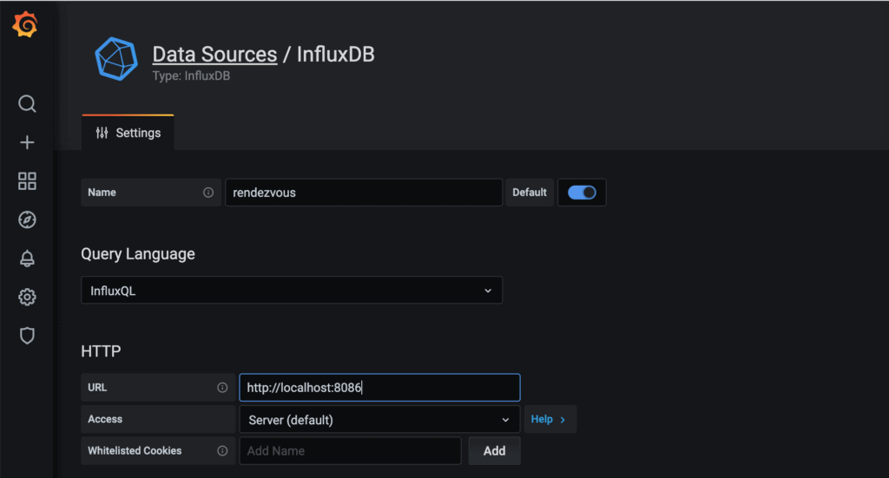The height and width of the screenshot is (478, 889).
Task: Click the InfluxDB logo icon in the header
Action: [116, 59]
